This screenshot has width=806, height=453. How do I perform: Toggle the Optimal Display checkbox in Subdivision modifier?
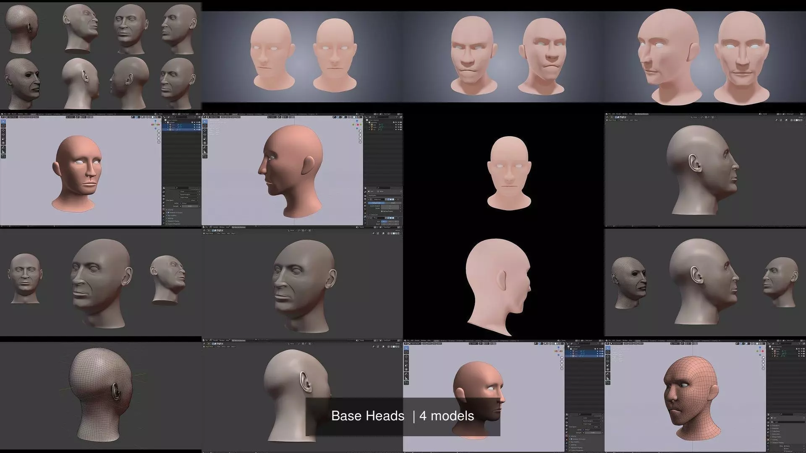click(382, 211)
